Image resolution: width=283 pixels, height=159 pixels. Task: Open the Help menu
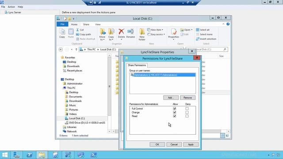coord(20,7)
